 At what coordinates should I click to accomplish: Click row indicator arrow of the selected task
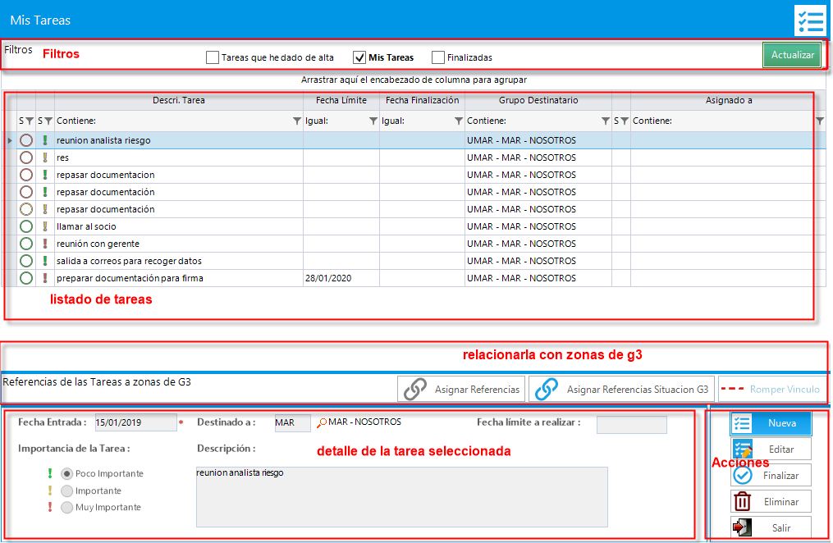click(10, 140)
